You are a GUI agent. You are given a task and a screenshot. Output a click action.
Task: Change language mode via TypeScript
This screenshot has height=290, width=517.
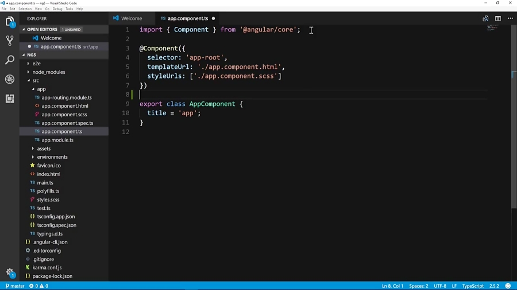[473, 286]
